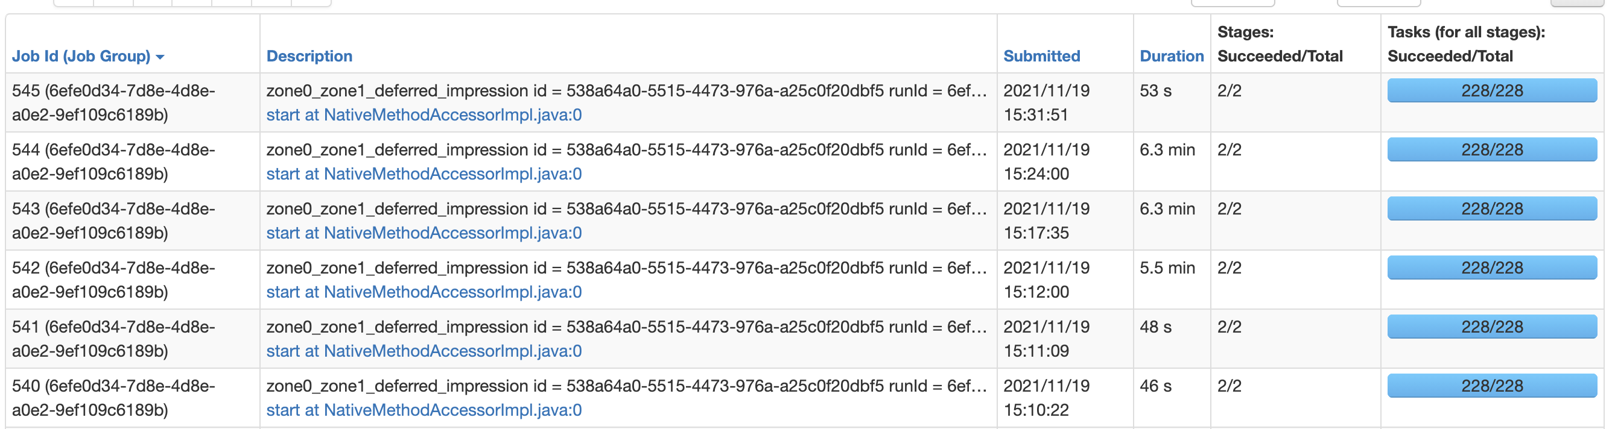Toggle sort direction on Job Id column arrow
This screenshot has height=429, width=1612.
click(x=161, y=56)
